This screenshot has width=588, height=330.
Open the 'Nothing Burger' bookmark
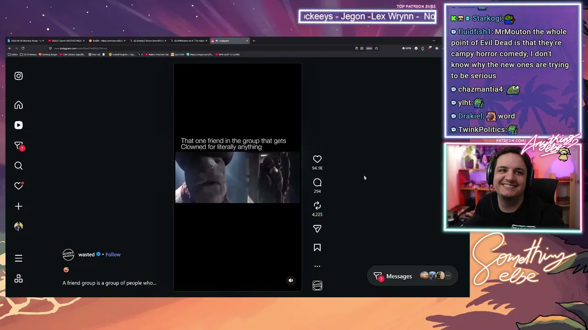click(x=48, y=55)
